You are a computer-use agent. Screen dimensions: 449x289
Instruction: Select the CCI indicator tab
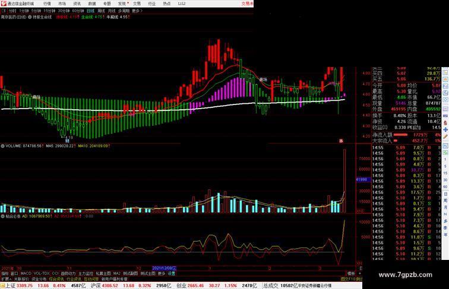click(x=55, y=274)
